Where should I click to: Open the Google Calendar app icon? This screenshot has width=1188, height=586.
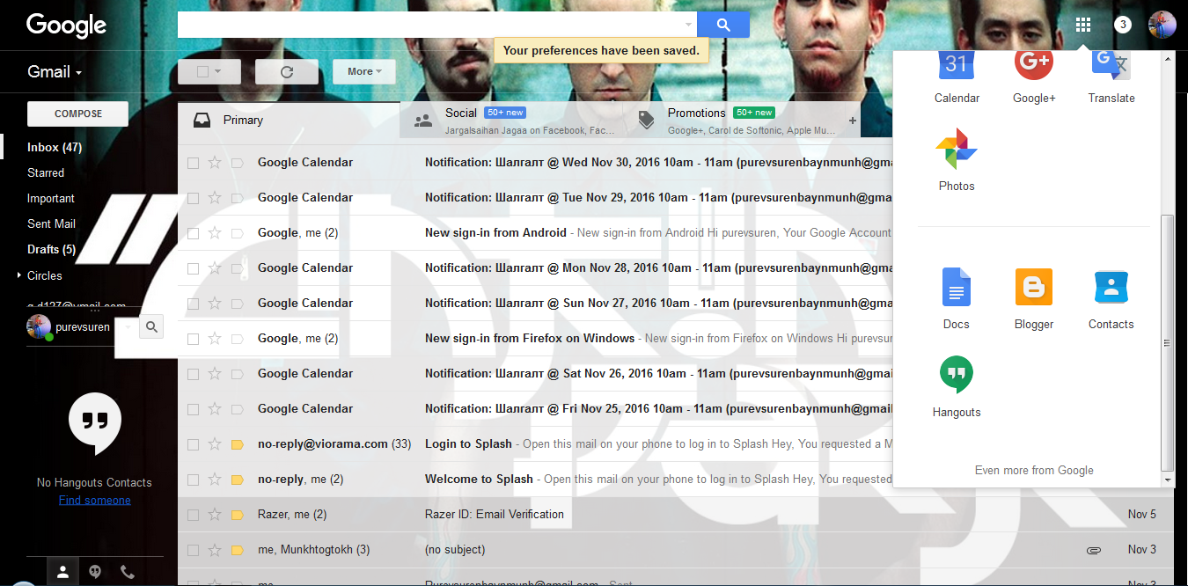tap(957, 67)
